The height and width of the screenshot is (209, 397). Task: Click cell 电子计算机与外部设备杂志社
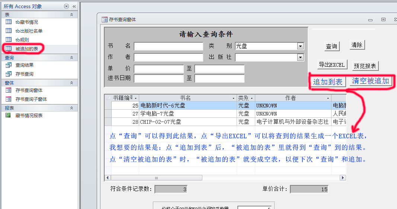tap(293, 122)
